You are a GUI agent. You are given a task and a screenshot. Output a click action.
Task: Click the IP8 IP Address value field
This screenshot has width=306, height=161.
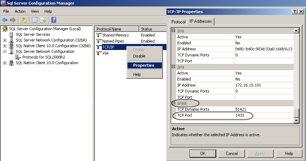click(264, 49)
